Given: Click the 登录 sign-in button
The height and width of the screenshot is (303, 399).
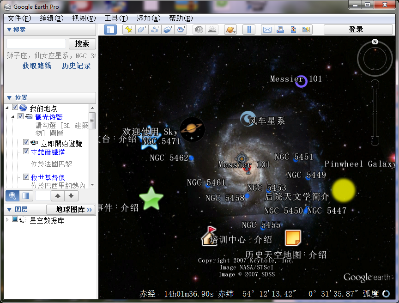Looking at the screenshot, I should coord(358,30).
